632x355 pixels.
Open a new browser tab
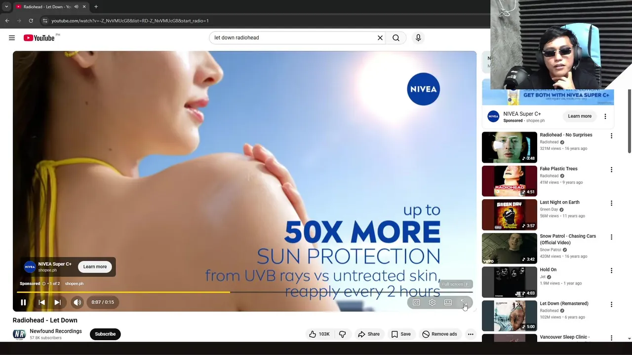96,7
